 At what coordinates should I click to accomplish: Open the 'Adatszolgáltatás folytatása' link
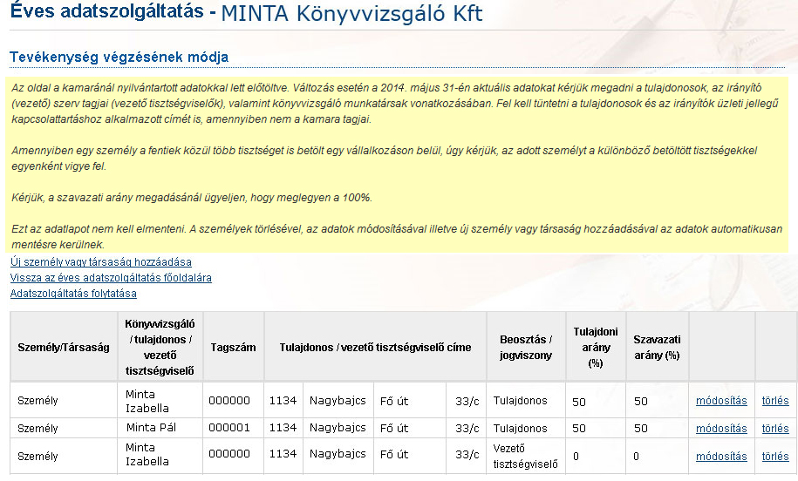73,294
